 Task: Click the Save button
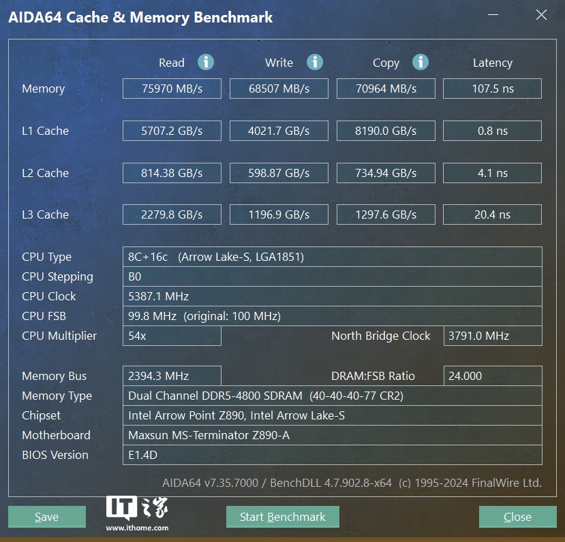tap(47, 517)
